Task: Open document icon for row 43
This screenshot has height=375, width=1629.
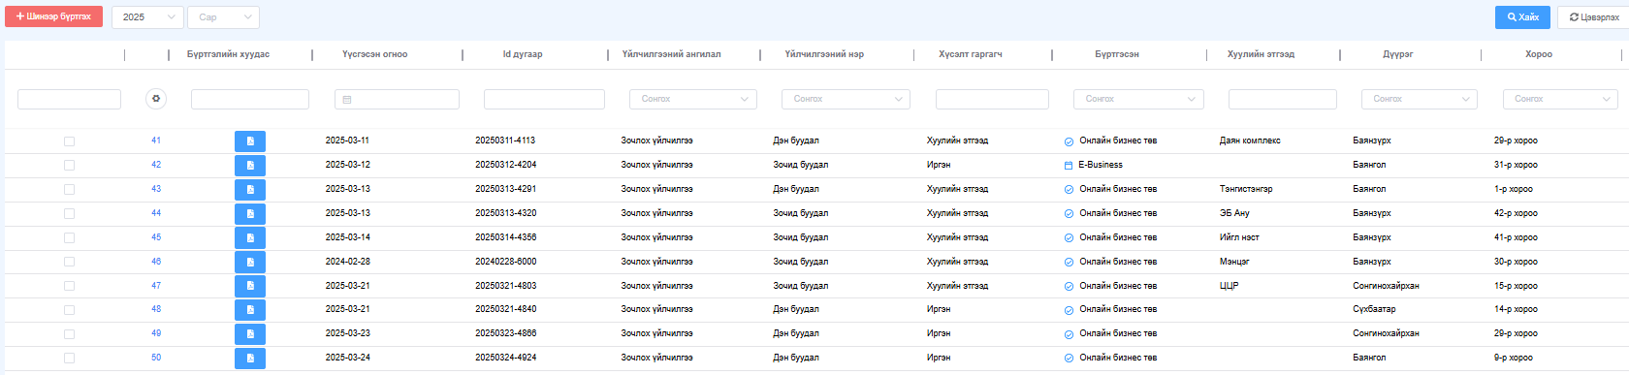Action: [x=250, y=190]
